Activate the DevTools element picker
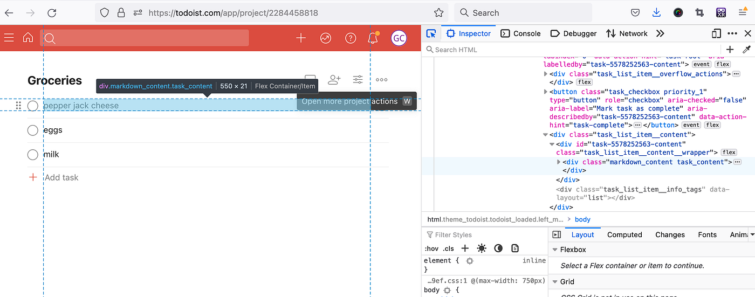Screen dimensions: 755x297 point(431,33)
